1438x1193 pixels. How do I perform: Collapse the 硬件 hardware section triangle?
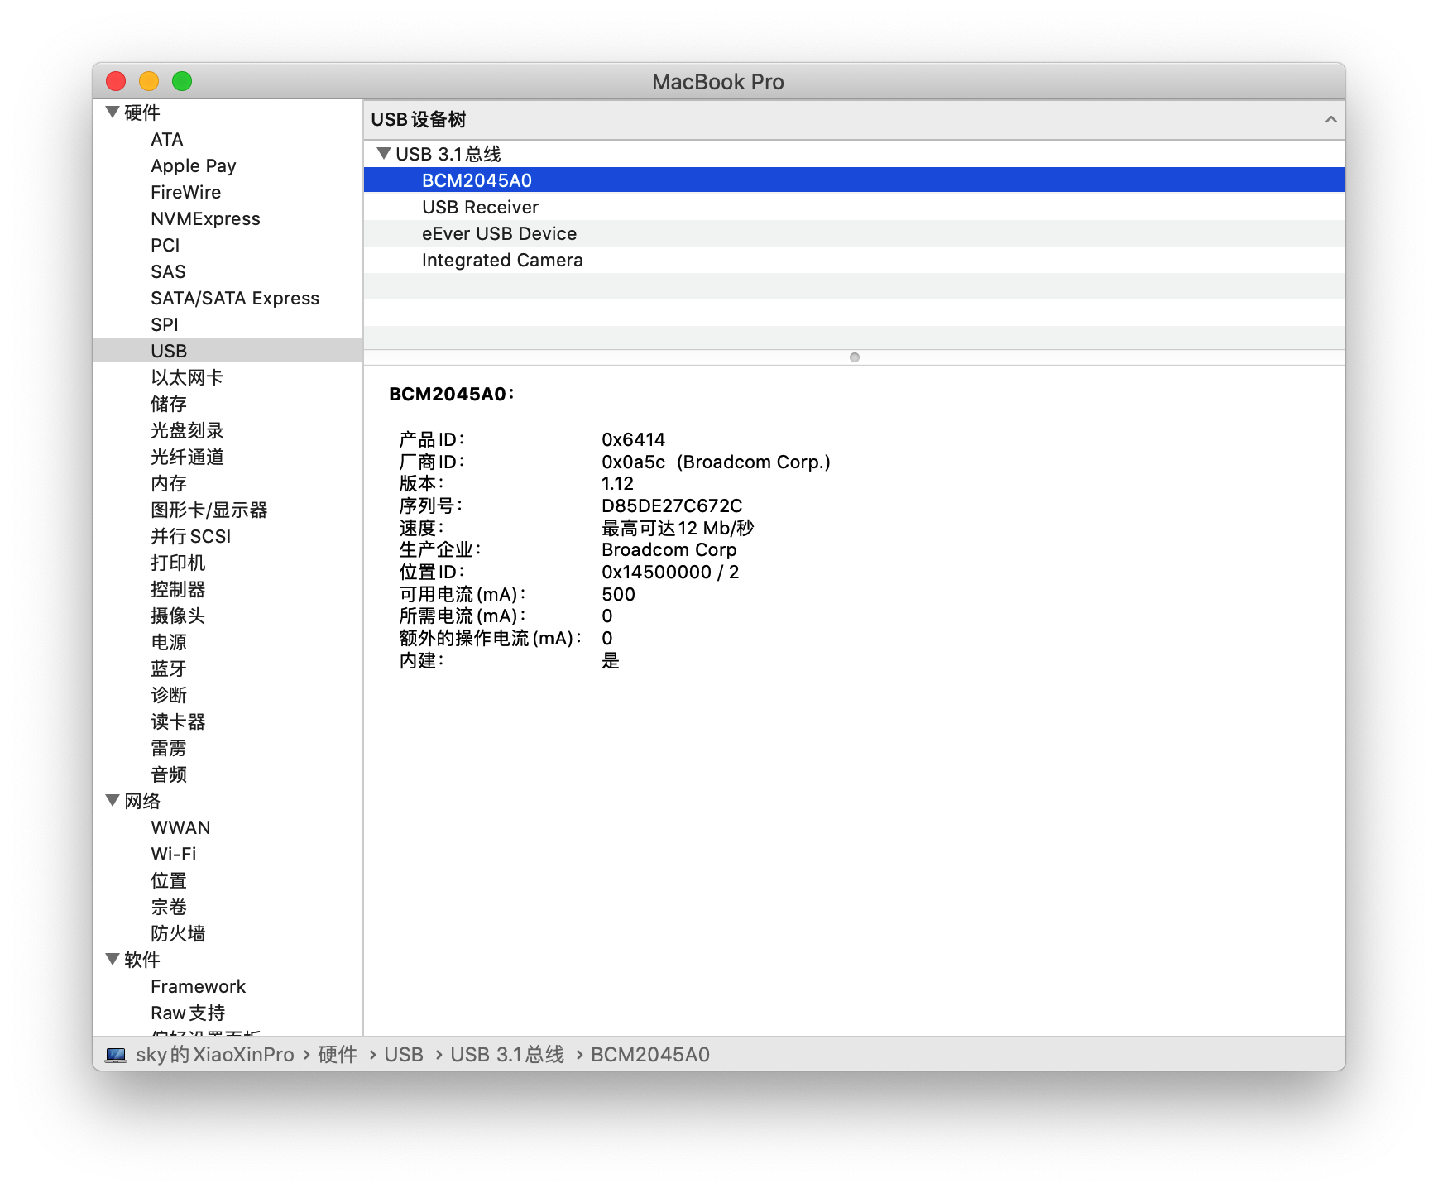[x=113, y=112]
